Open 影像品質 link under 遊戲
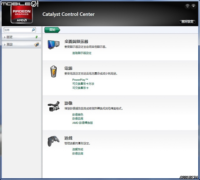Image resolution: width=200 pixels, height=180 pixels. coord(78,153)
